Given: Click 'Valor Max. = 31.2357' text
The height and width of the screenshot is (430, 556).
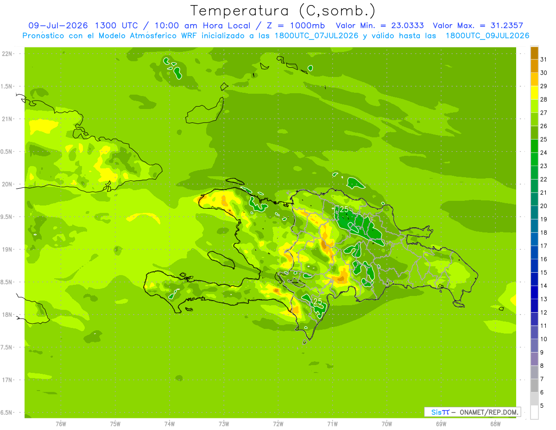Looking at the screenshot, I should [x=478, y=26].
